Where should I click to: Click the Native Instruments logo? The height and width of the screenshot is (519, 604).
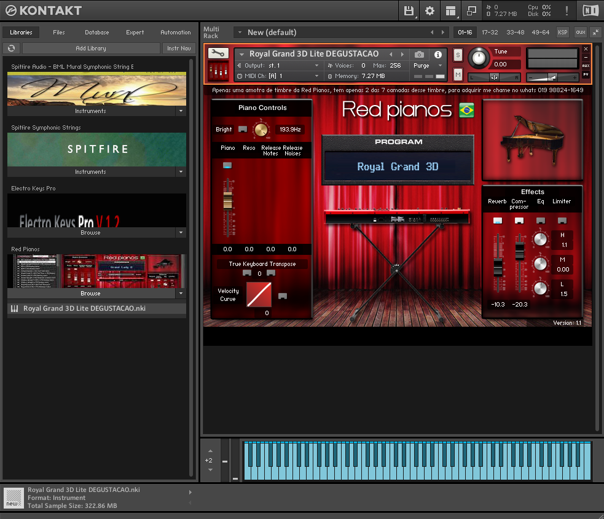tap(590, 10)
